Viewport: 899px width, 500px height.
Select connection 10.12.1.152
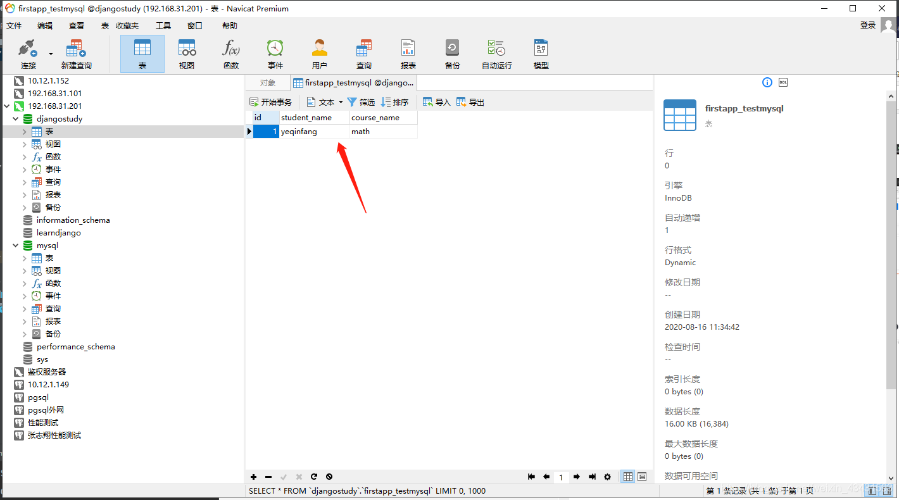point(48,81)
